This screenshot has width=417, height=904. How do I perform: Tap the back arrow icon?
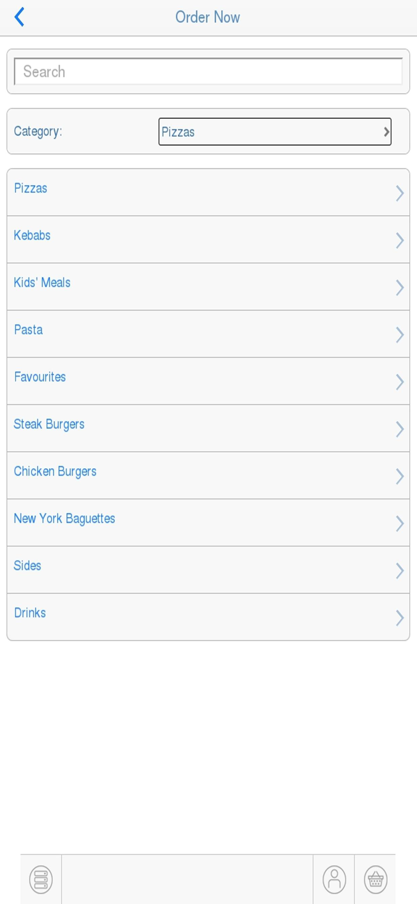[19, 17]
